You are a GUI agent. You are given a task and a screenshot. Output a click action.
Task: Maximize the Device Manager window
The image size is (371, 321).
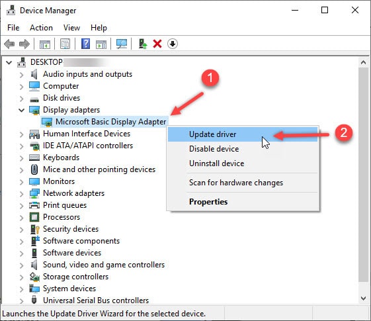click(325, 10)
